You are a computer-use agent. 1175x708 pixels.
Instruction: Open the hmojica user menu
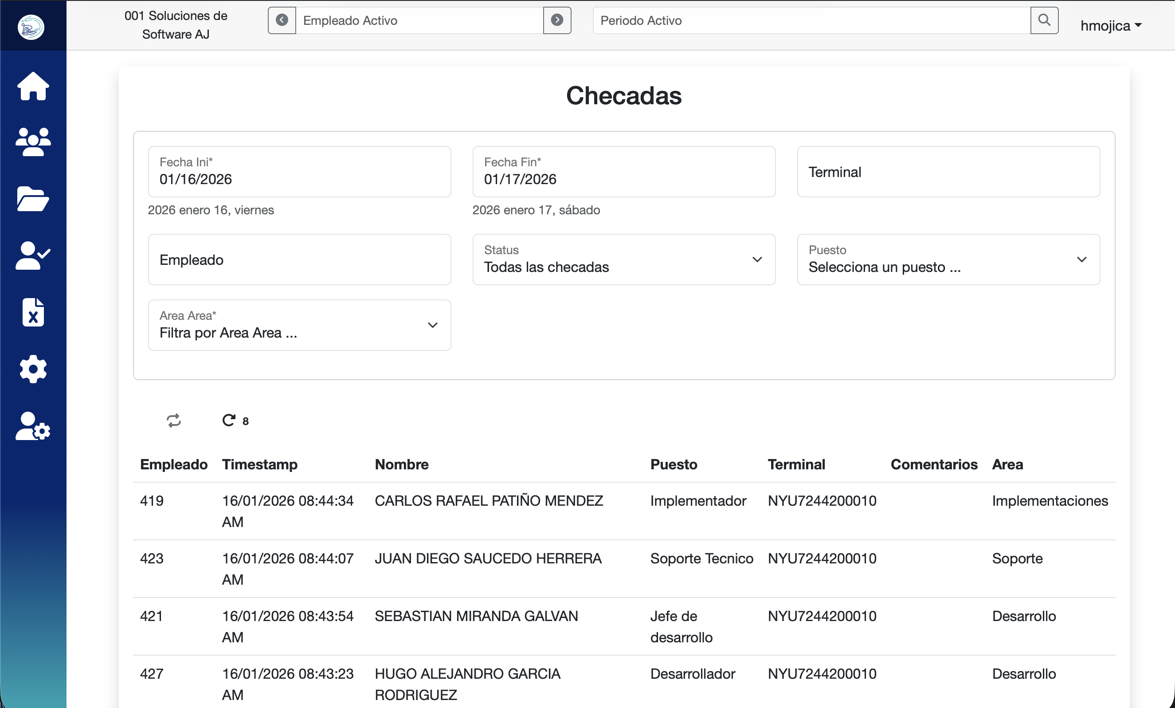click(x=1110, y=26)
